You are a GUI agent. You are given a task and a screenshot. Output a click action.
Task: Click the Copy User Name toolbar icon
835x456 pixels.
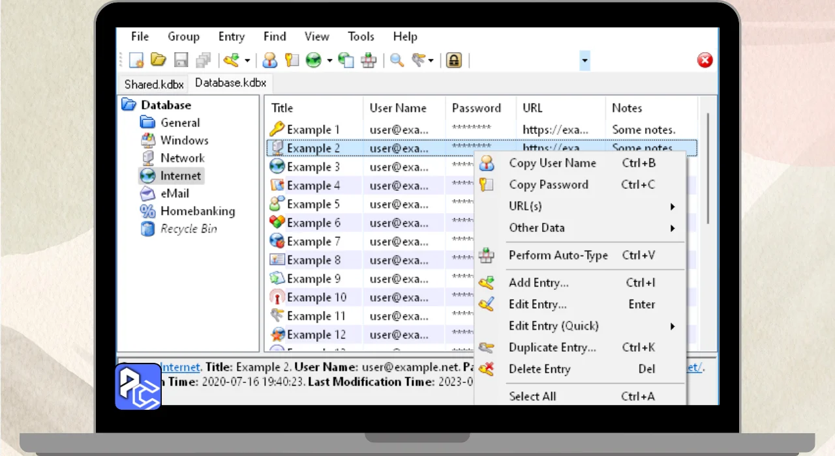[270, 61]
